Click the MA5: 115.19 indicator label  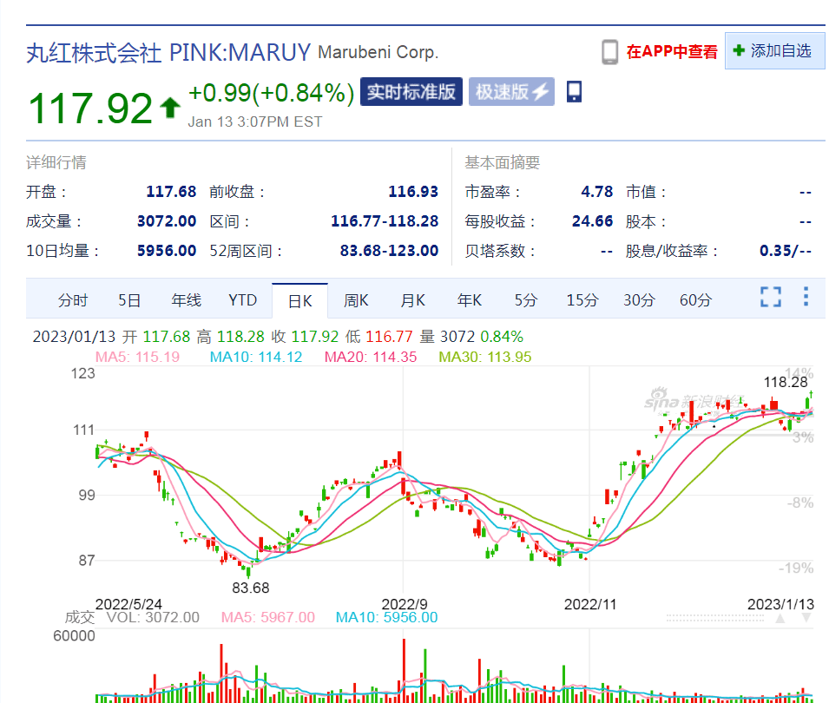(x=137, y=357)
